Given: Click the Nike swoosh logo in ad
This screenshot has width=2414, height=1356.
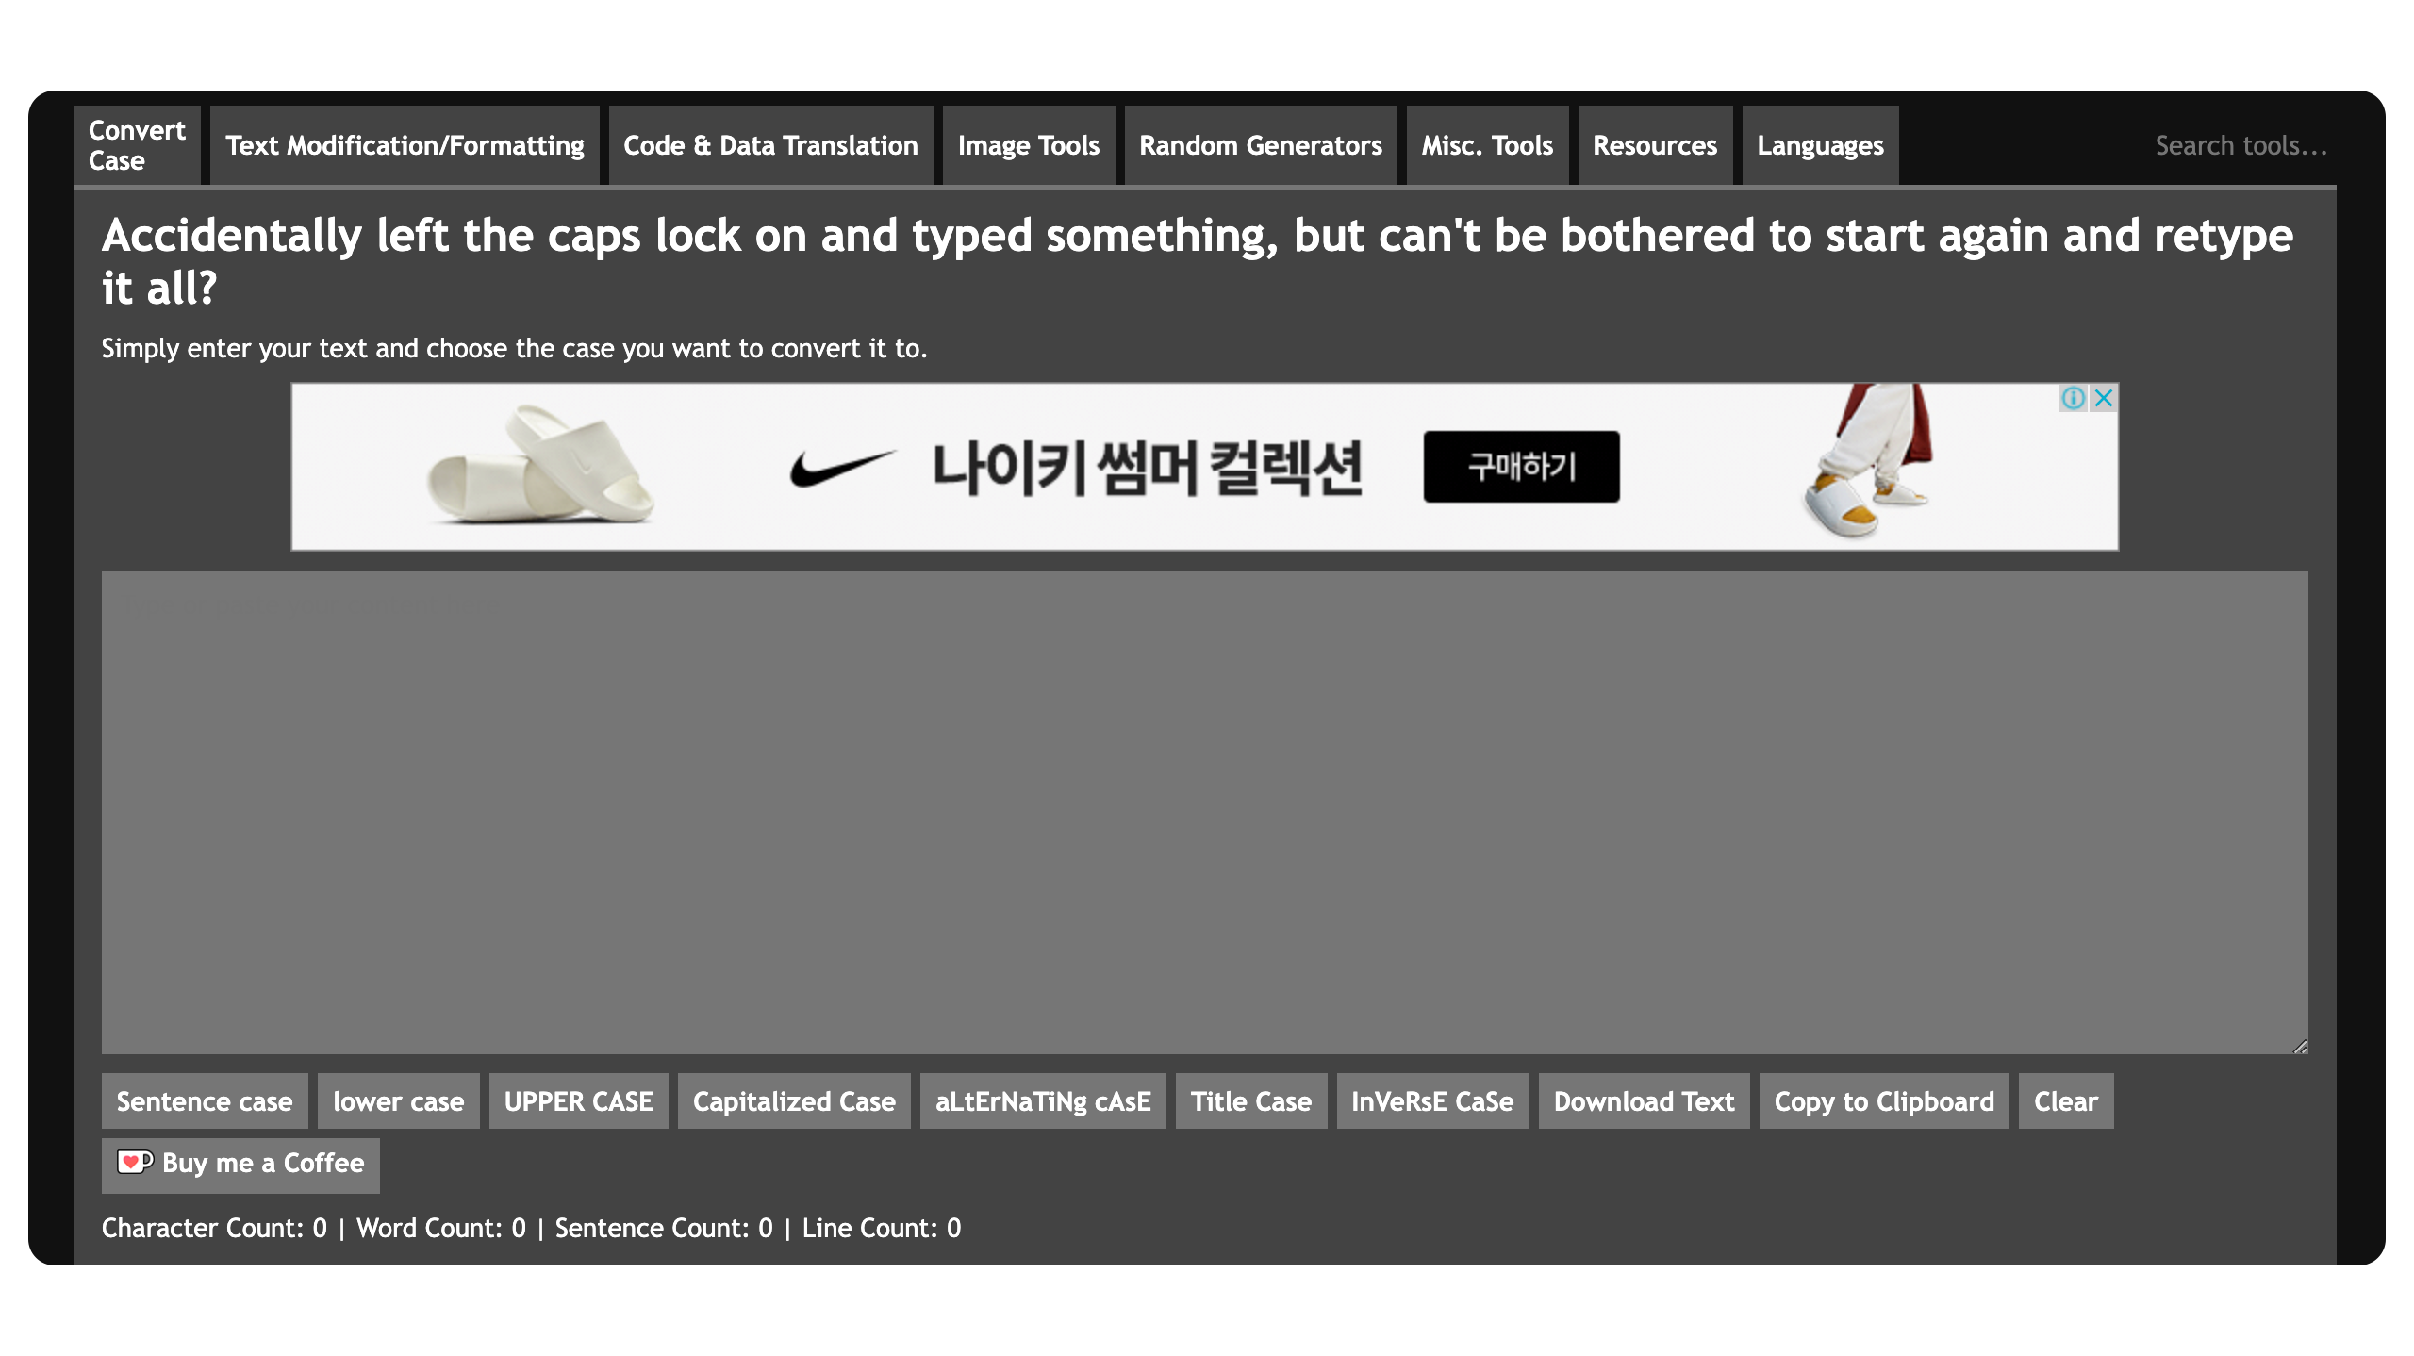Looking at the screenshot, I should point(842,467).
